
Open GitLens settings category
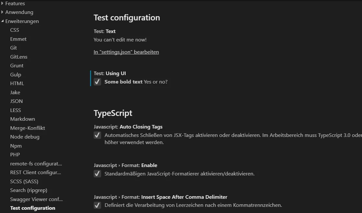pos(18,57)
